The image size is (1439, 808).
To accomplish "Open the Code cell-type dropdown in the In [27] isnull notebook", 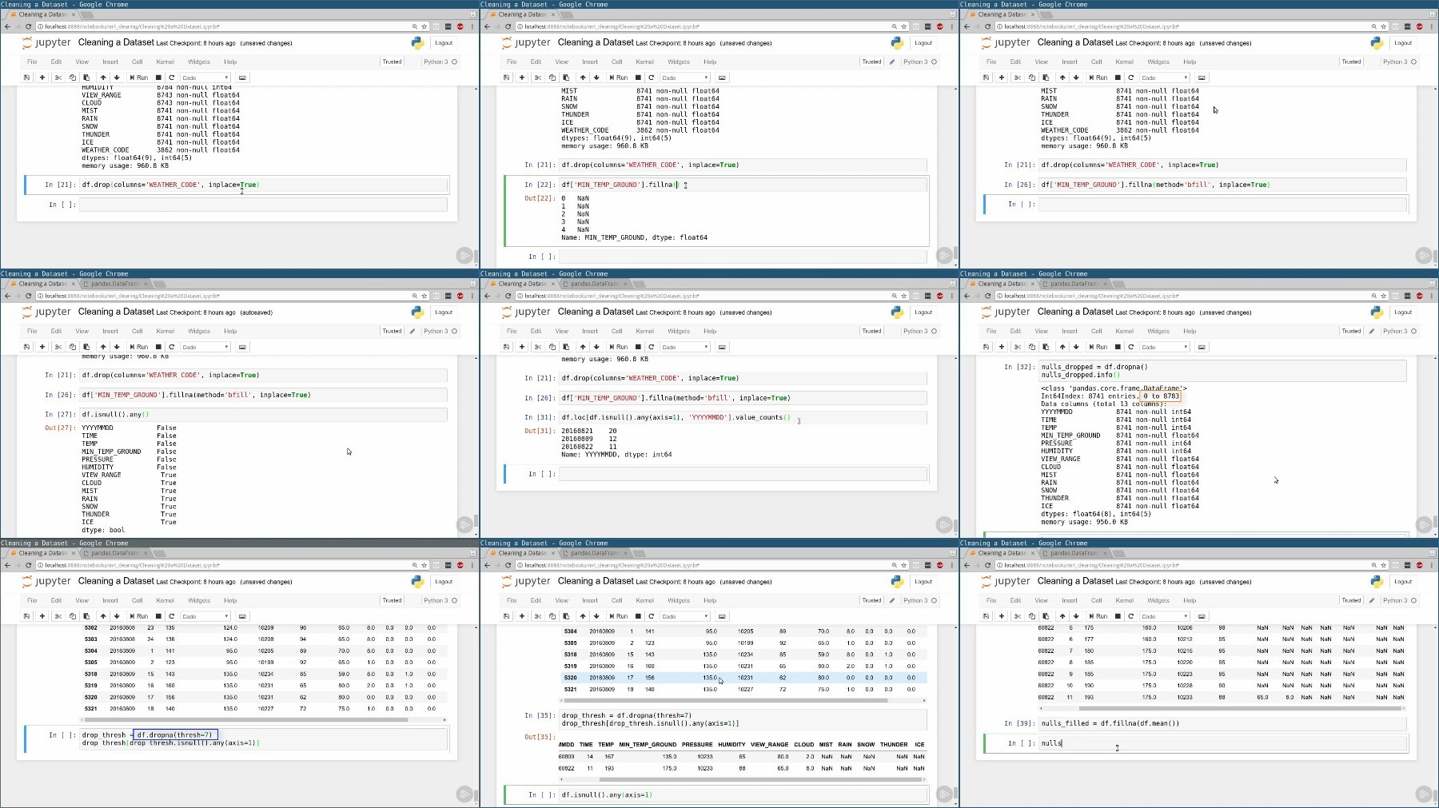I will [x=205, y=347].
